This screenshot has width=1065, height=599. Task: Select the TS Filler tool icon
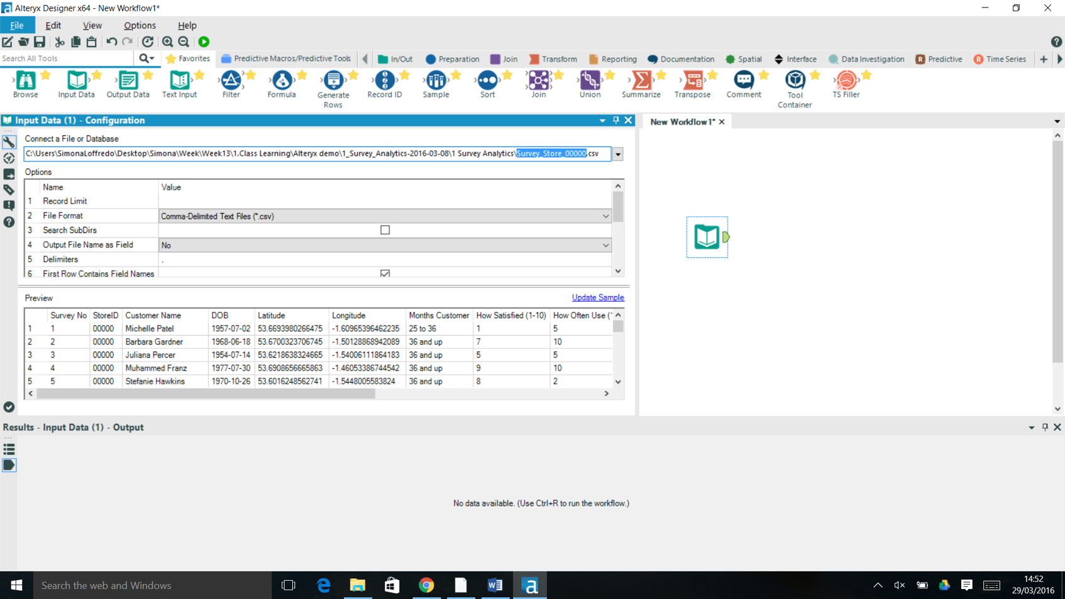pos(846,80)
